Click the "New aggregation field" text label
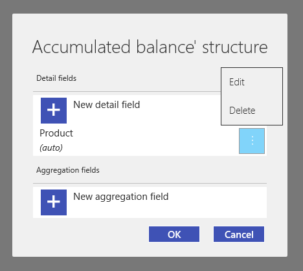The image size is (303, 271). [x=121, y=197]
